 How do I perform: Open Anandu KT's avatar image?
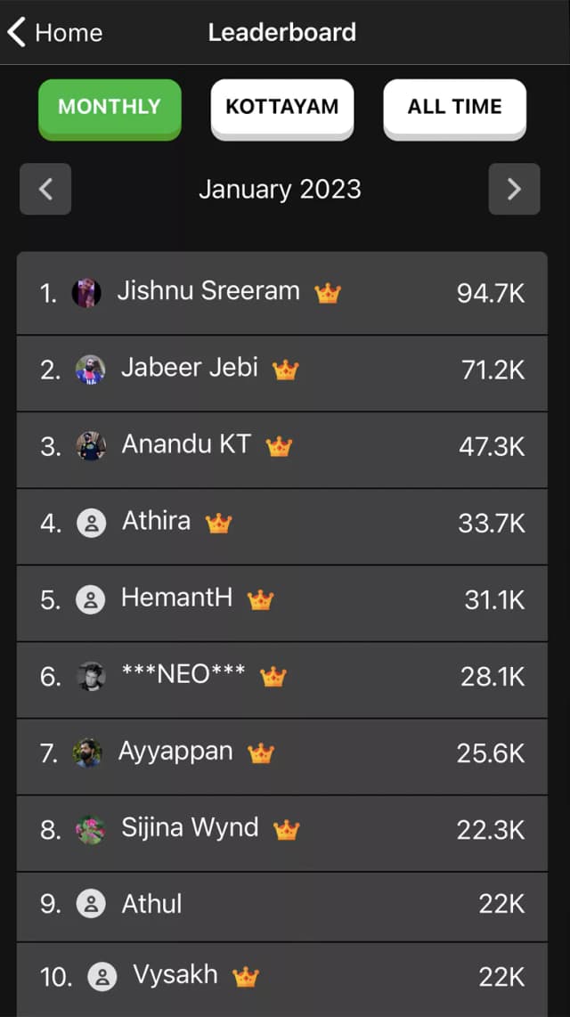[90, 446]
